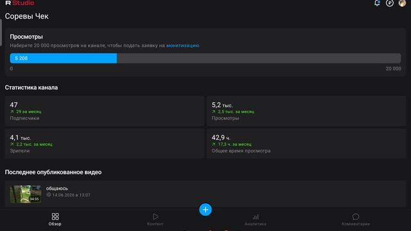Click the views progress bar showing 5 208
Image resolution: width=411 pixels, height=231 pixels.
coord(205,58)
